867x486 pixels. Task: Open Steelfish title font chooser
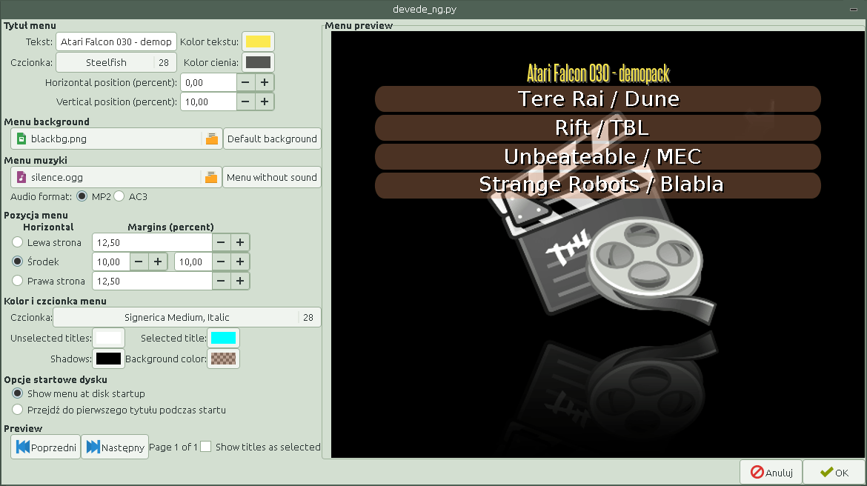(x=116, y=62)
